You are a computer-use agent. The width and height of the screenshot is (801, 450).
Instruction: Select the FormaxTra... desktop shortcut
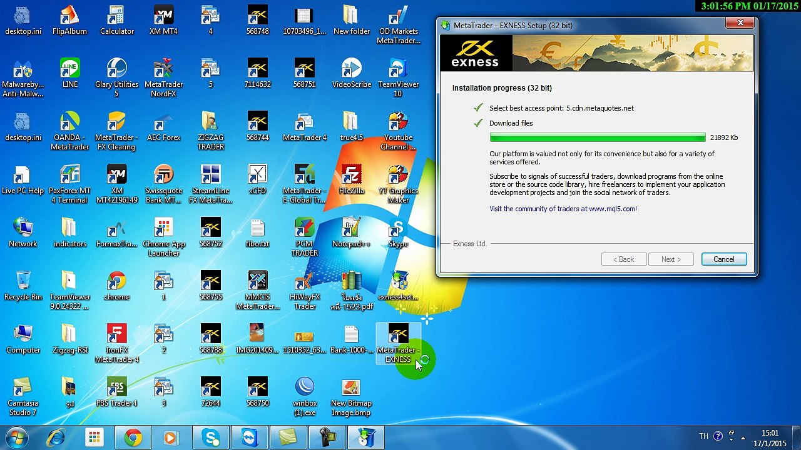117,232
